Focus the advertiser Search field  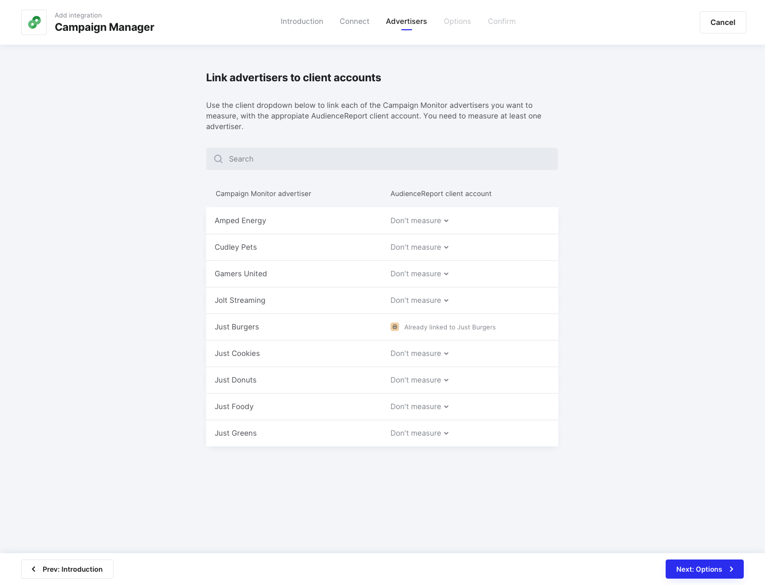click(x=382, y=159)
